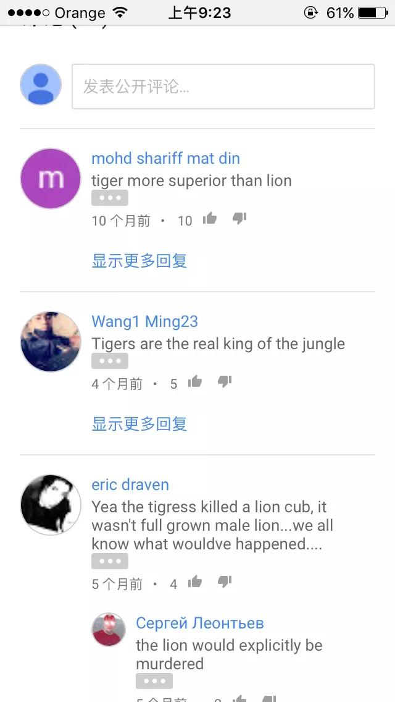
Task: Tap Wang1 Ming23's avatar picture
Action: [x=51, y=342]
